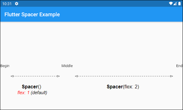Click the red flex: 1 text
The width and height of the screenshot is (183, 110).
(x=23, y=93)
